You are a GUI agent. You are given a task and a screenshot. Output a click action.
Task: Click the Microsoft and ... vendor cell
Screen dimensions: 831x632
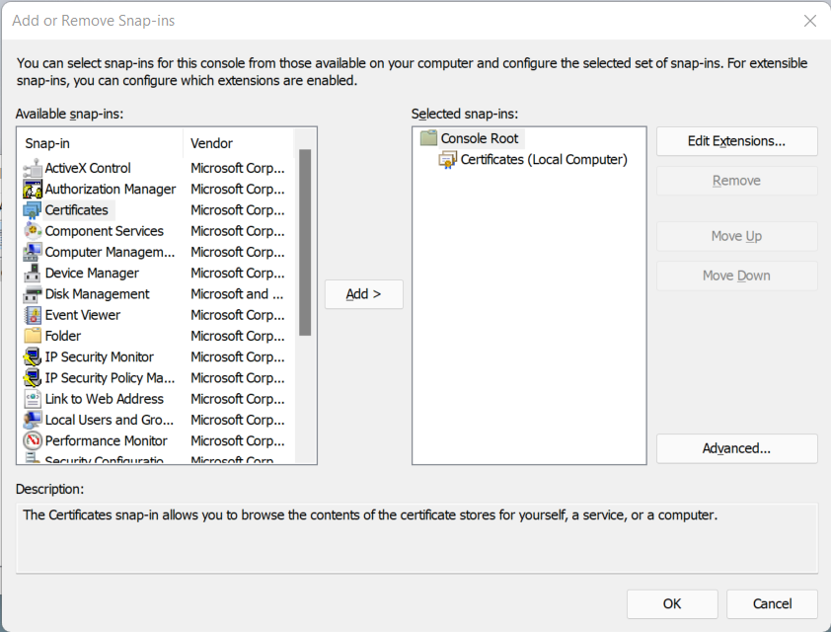point(237,294)
